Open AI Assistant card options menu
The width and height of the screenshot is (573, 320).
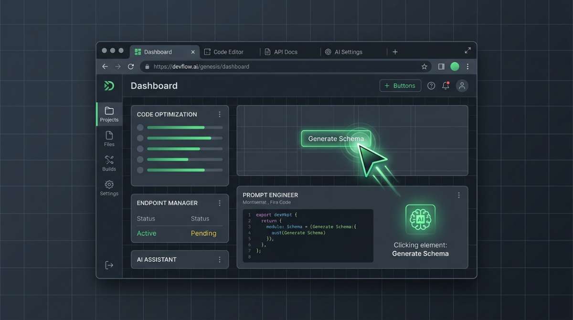coord(220,260)
